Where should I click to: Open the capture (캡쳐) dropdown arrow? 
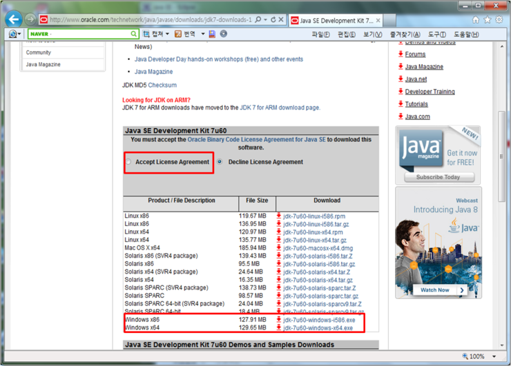[x=168, y=34]
